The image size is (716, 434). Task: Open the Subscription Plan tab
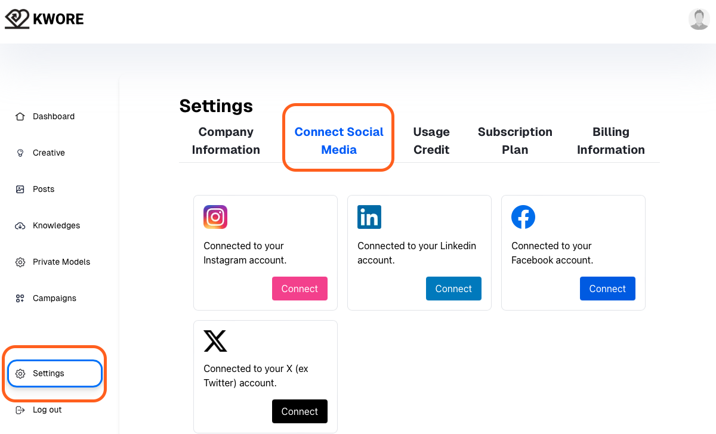[515, 141]
